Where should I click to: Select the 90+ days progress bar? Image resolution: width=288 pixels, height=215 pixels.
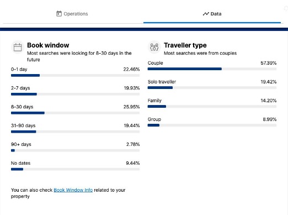pyautogui.click(x=75, y=150)
